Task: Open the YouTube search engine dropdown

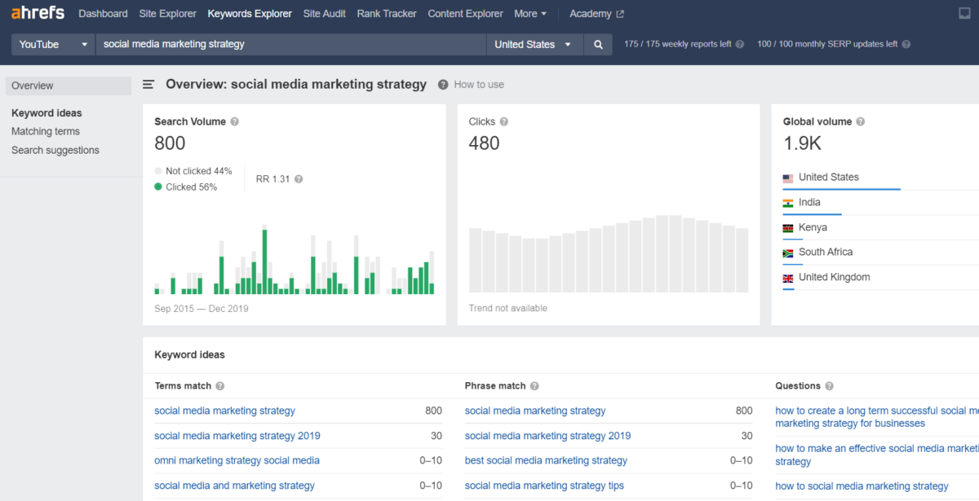Action: click(x=53, y=45)
